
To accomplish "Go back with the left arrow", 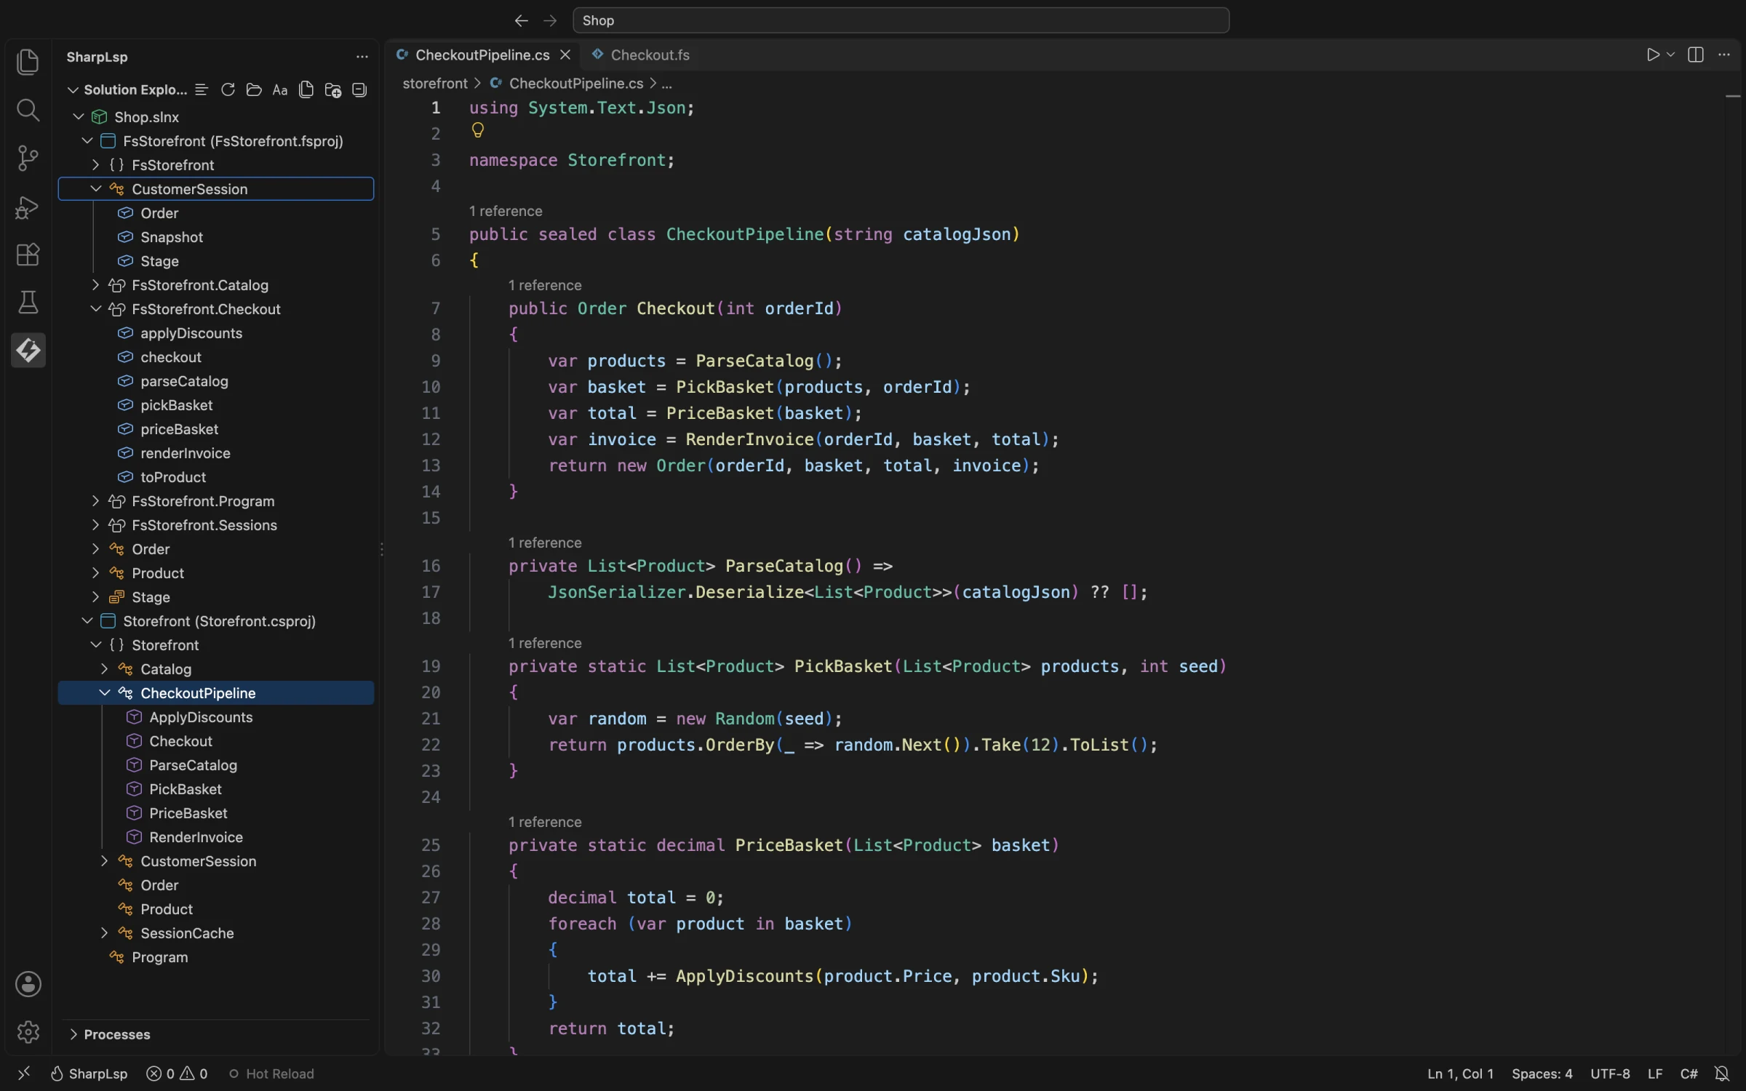I will (521, 20).
